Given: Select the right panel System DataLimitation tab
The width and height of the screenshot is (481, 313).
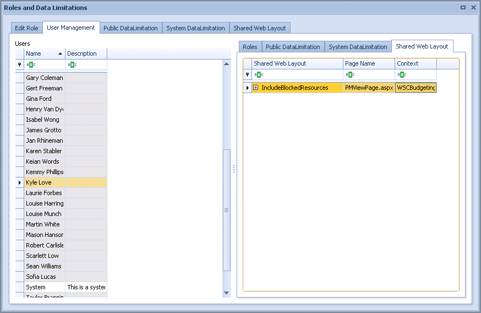Looking at the screenshot, I should 358,47.
